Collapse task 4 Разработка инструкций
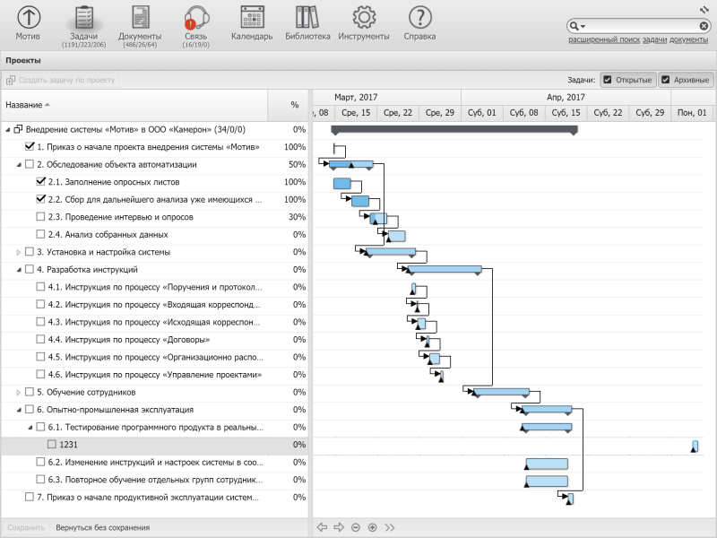The width and height of the screenshot is (717, 538). (x=19, y=269)
